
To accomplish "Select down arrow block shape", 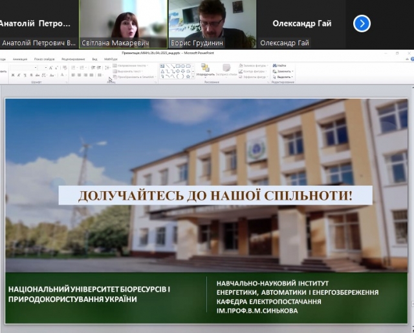I will [x=182, y=72].
